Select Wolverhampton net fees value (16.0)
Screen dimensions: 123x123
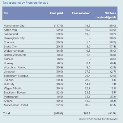112,51
